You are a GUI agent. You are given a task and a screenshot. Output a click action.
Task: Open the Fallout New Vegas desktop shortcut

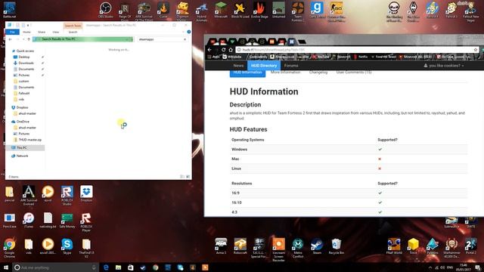(x=470, y=11)
